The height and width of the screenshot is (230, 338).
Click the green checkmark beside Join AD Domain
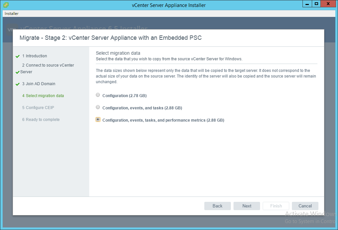click(x=18, y=84)
